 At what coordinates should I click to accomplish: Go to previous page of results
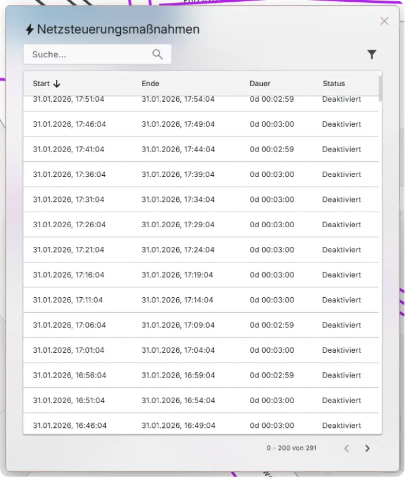(346, 448)
